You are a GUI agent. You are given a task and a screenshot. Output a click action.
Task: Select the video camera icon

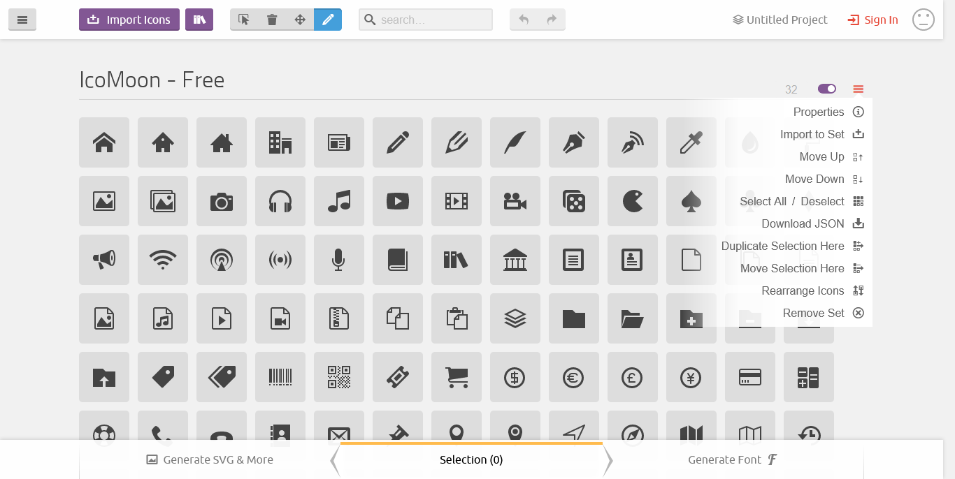coord(515,201)
